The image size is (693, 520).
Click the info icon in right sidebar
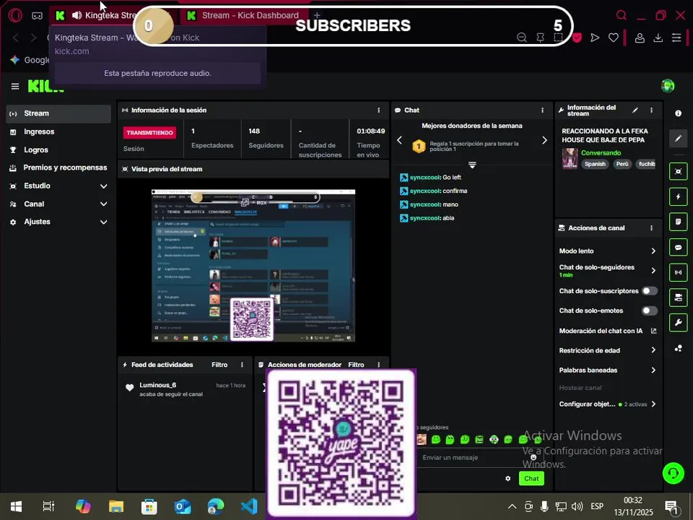(678, 113)
